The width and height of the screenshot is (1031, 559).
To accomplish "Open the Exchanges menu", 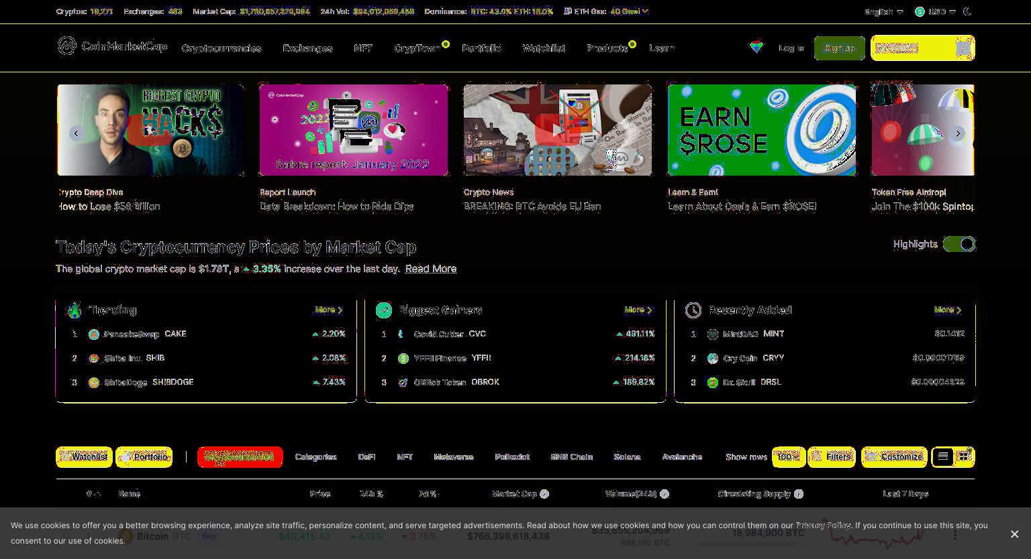I will [307, 48].
